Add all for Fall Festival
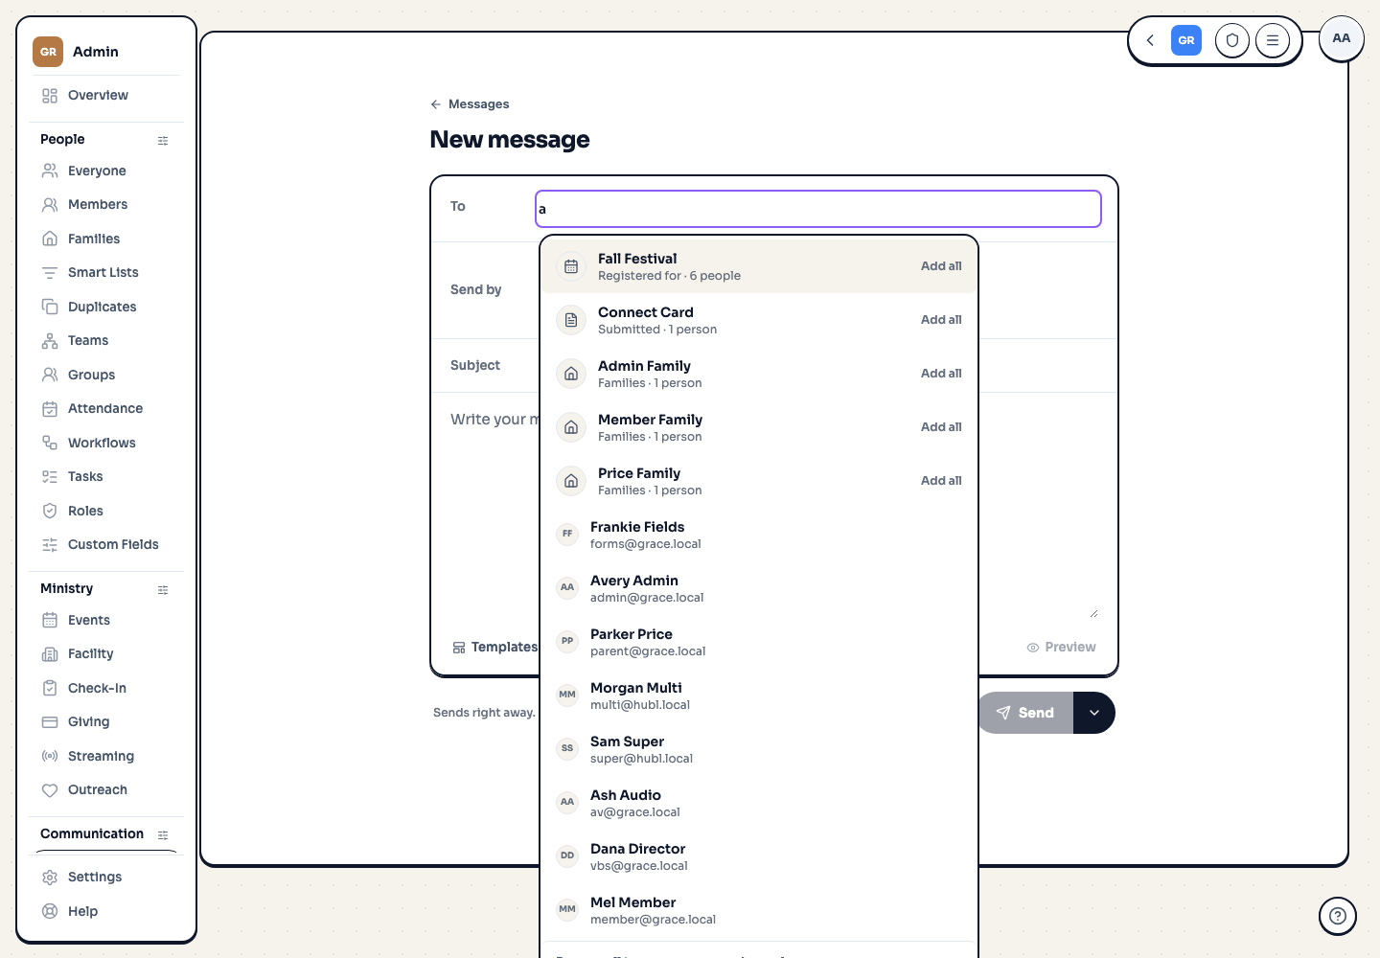Image resolution: width=1380 pixels, height=958 pixels. click(x=941, y=266)
